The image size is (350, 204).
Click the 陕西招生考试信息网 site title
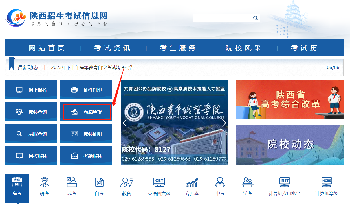[x=69, y=15]
